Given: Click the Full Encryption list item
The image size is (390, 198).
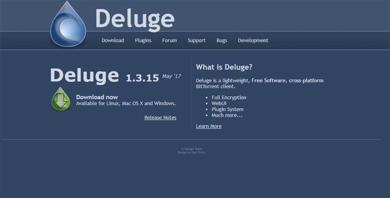Looking at the screenshot, I should pos(229,98).
